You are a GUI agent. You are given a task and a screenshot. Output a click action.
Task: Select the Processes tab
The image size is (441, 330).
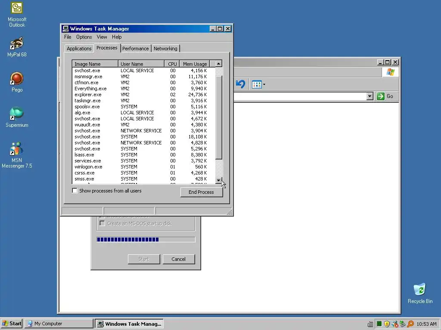(x=107, y=48)
